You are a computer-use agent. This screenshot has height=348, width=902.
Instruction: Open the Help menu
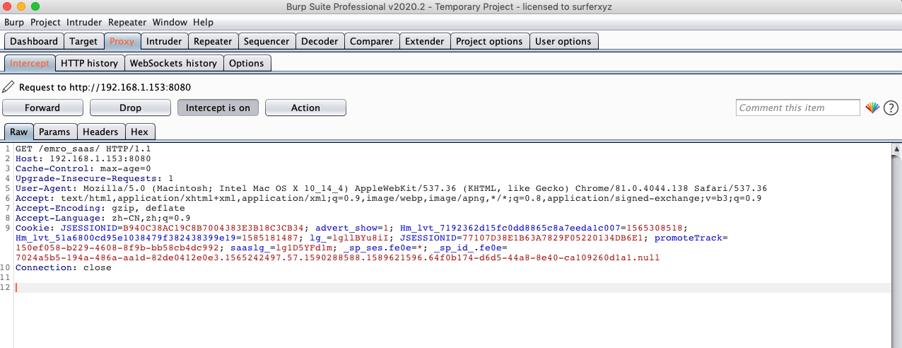click(x=203, y=22)
